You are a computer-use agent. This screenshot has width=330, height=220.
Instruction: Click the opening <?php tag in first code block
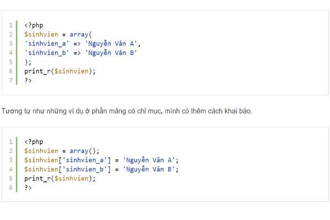coord(34,25)
